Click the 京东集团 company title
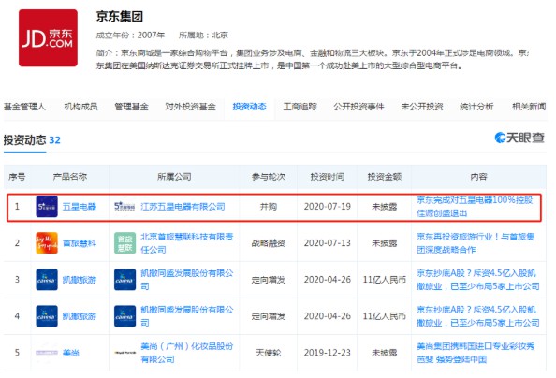Viewport: 556px width, 378px height. 120,17
